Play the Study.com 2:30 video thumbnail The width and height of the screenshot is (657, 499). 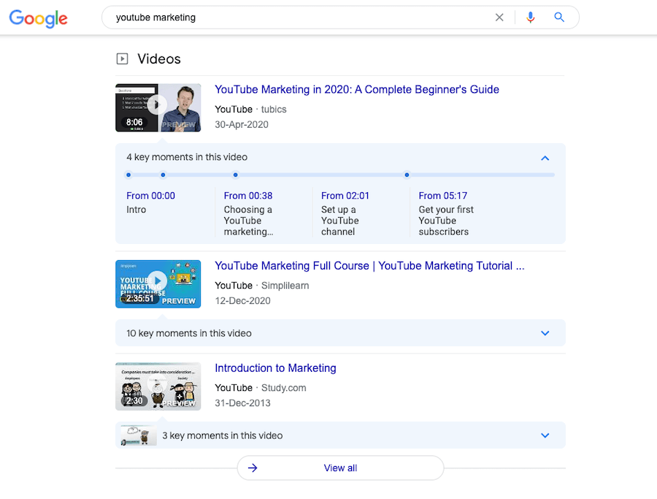158,386
